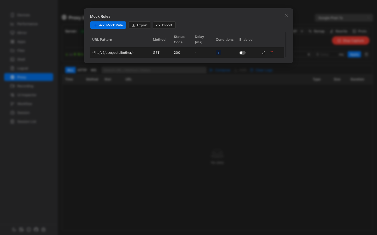Click the request search input field
The height and width of the screenshot is (235, 377).
click(154, 70)
